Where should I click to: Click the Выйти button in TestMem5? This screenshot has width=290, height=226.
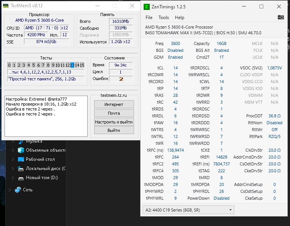[114, 130]
